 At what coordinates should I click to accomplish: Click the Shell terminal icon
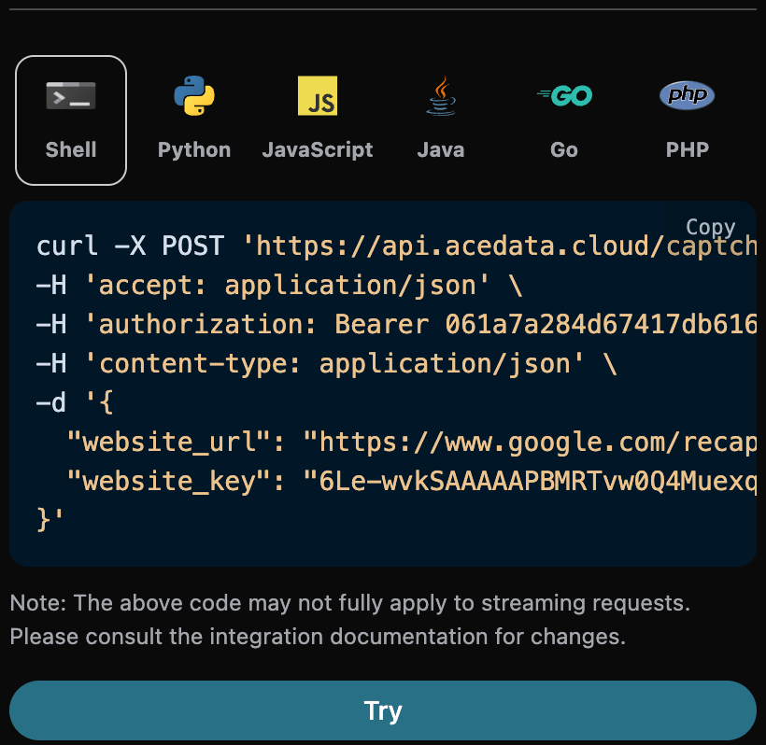pos(71,95)
